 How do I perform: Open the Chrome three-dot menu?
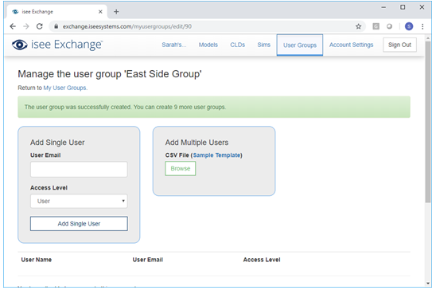[422, 26]
